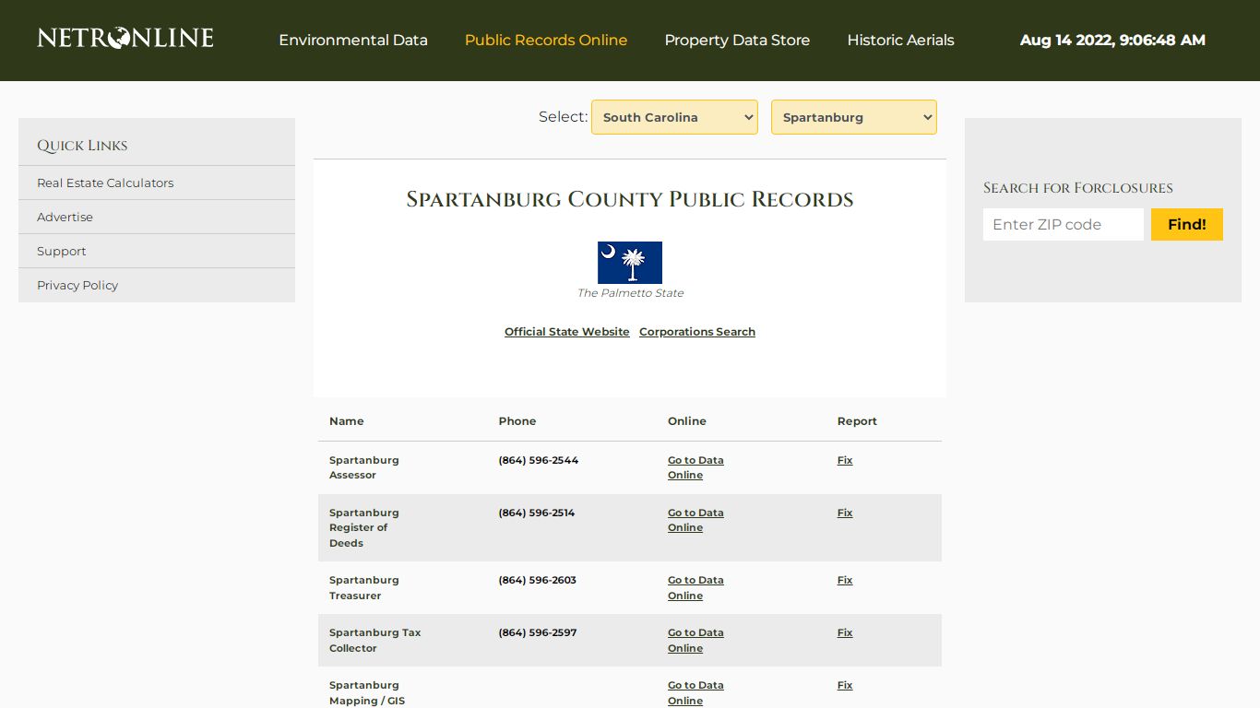The image size is (1260, 708).
Task: Go to Data Online for Tax Collector
Action: pos(695,640)
